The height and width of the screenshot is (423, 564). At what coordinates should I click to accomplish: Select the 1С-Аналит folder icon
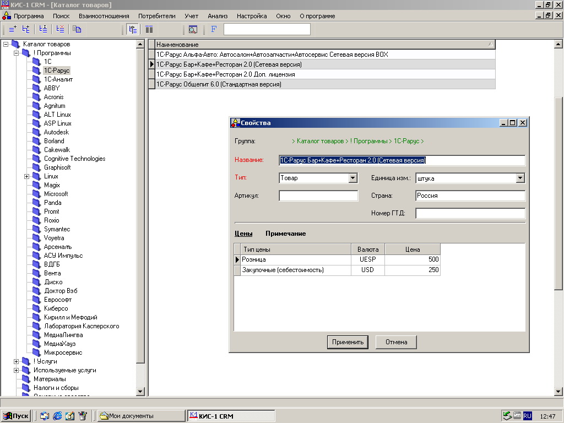(36, 79)
